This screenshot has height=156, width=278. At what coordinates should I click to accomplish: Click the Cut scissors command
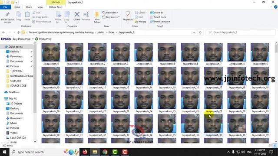[36, 13]
